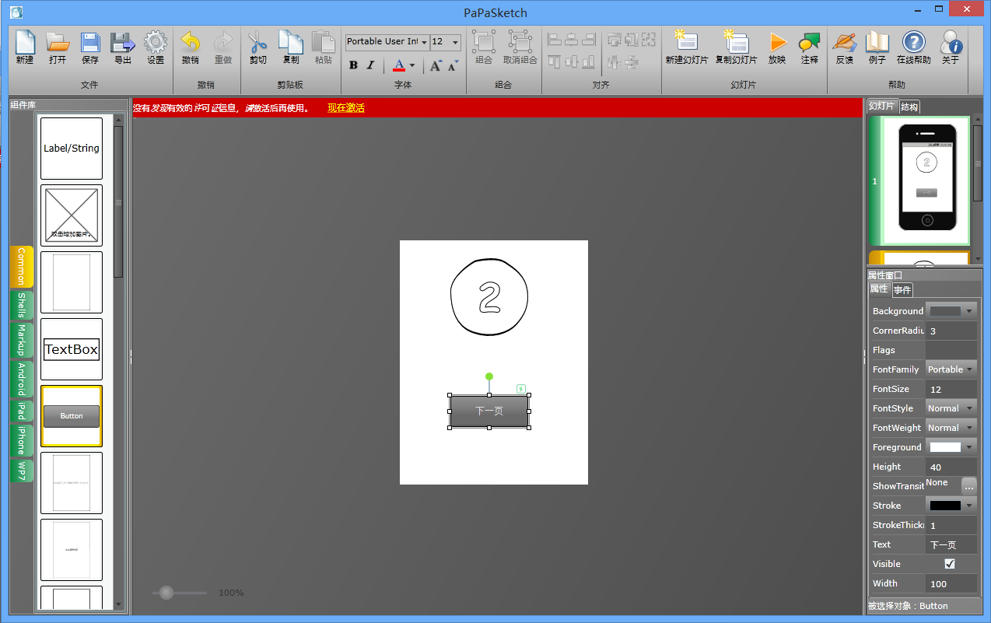Click the align left icon
Image resolution: width=991 pixels, height=623 pixels.
click(x=555, y=39)
